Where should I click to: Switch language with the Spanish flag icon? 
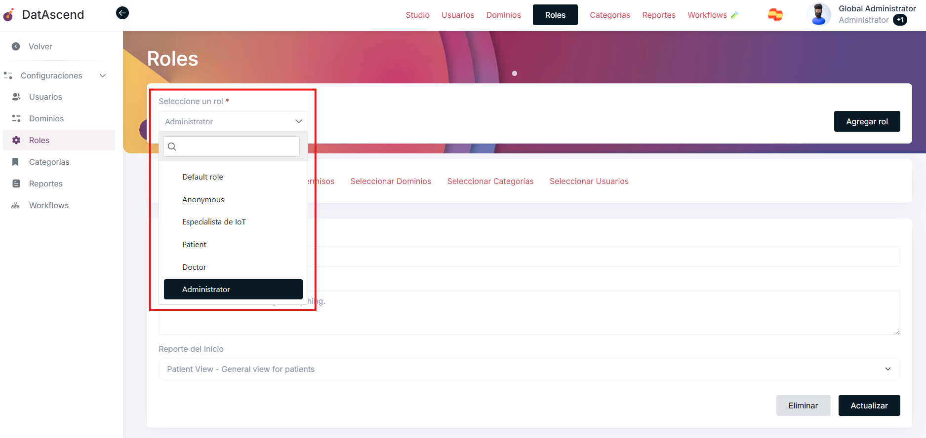click(x=775, y=15)
